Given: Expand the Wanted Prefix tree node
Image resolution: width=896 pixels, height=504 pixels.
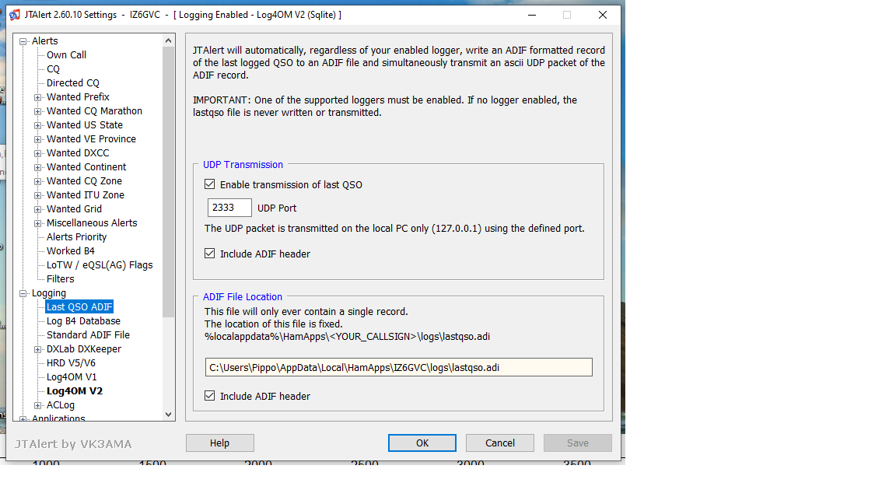Looking at the screenshot, I should tap(37, 97).
